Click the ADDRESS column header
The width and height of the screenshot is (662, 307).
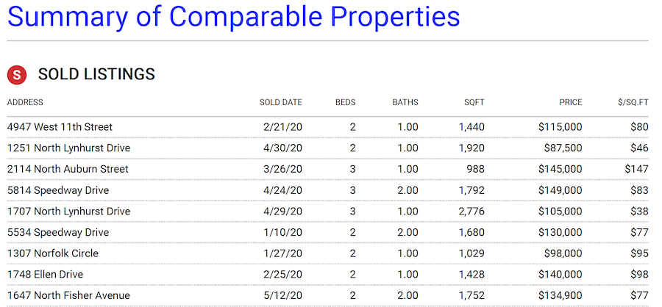(x=25, y=102)
